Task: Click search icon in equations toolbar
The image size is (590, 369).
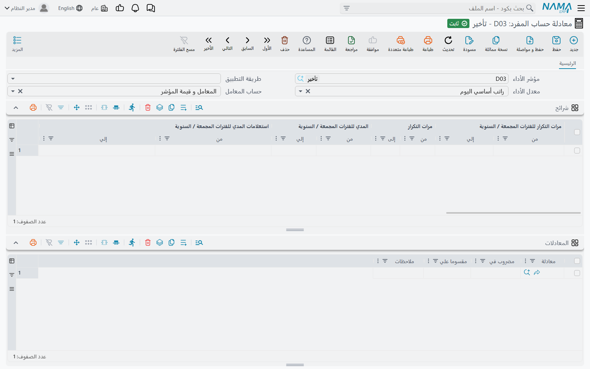Action: click(199, 242)
